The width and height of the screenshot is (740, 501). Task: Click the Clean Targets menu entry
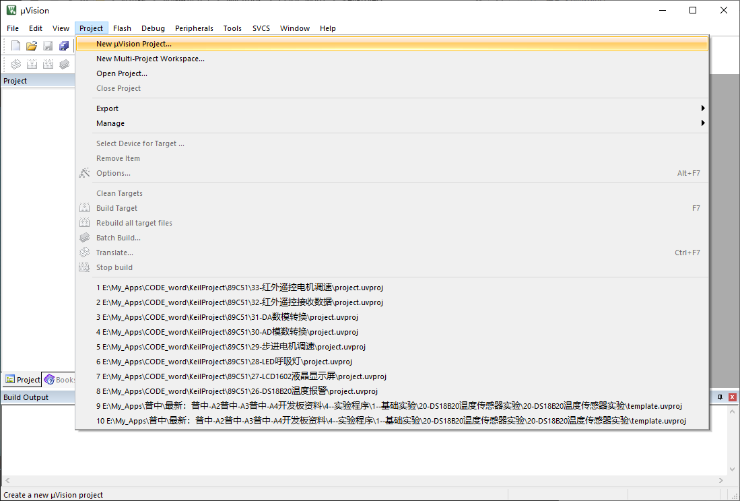point(392,193)
